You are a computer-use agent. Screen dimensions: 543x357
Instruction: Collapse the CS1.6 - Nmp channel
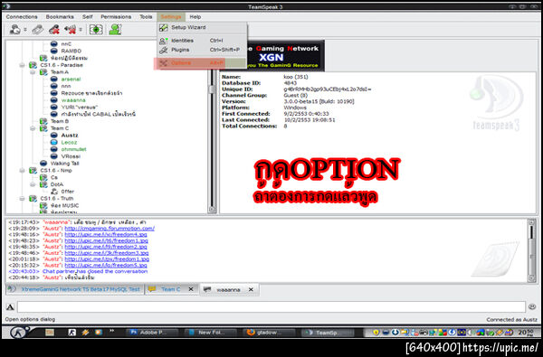(22, 171)
